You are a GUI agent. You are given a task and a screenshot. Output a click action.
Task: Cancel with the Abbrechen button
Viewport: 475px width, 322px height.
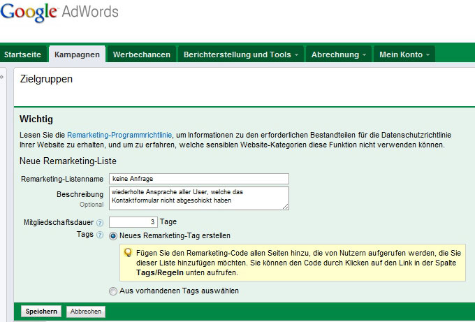86,312
